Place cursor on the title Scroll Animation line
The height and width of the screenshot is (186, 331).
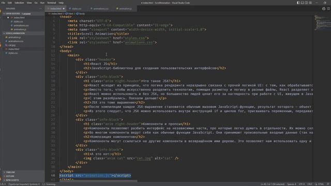click(x=98, y=34)
